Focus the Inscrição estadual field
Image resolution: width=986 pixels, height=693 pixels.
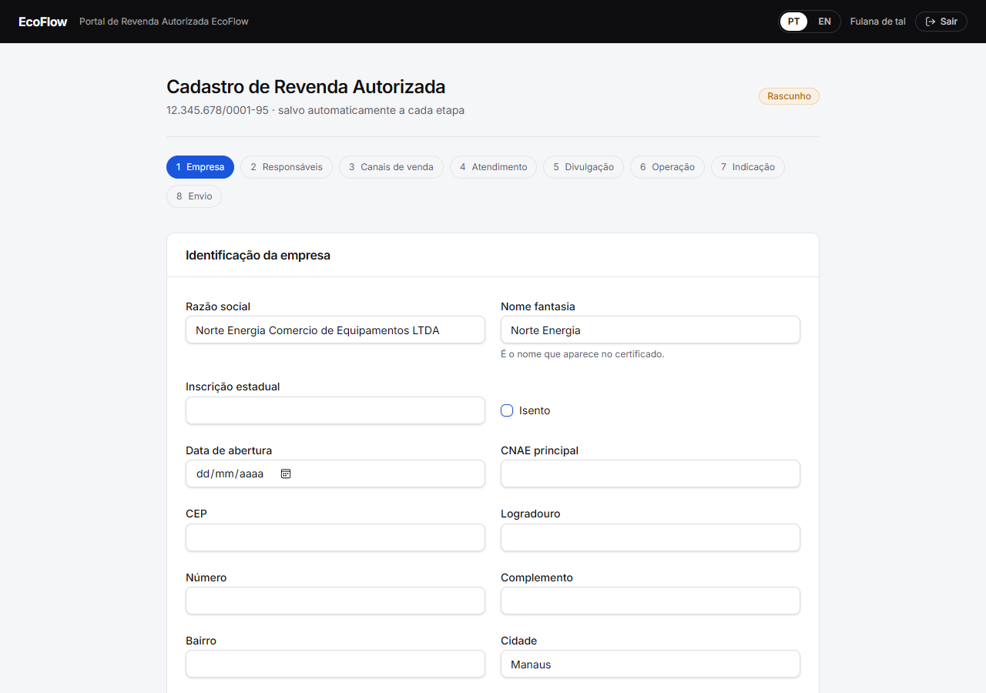(x=335, y=410)
